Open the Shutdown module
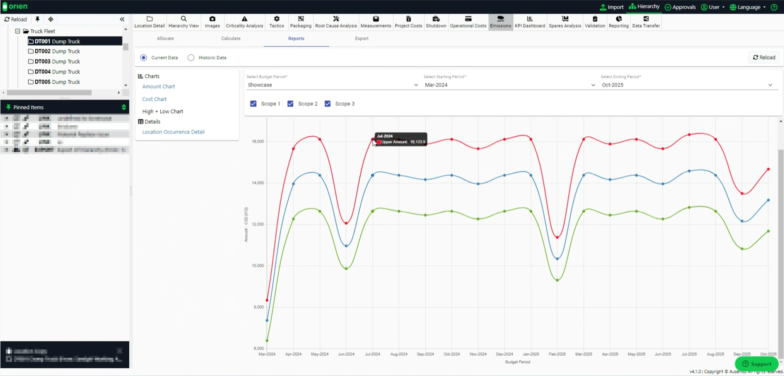The width and height of the screenshot is (784, 376). [436, 22]
